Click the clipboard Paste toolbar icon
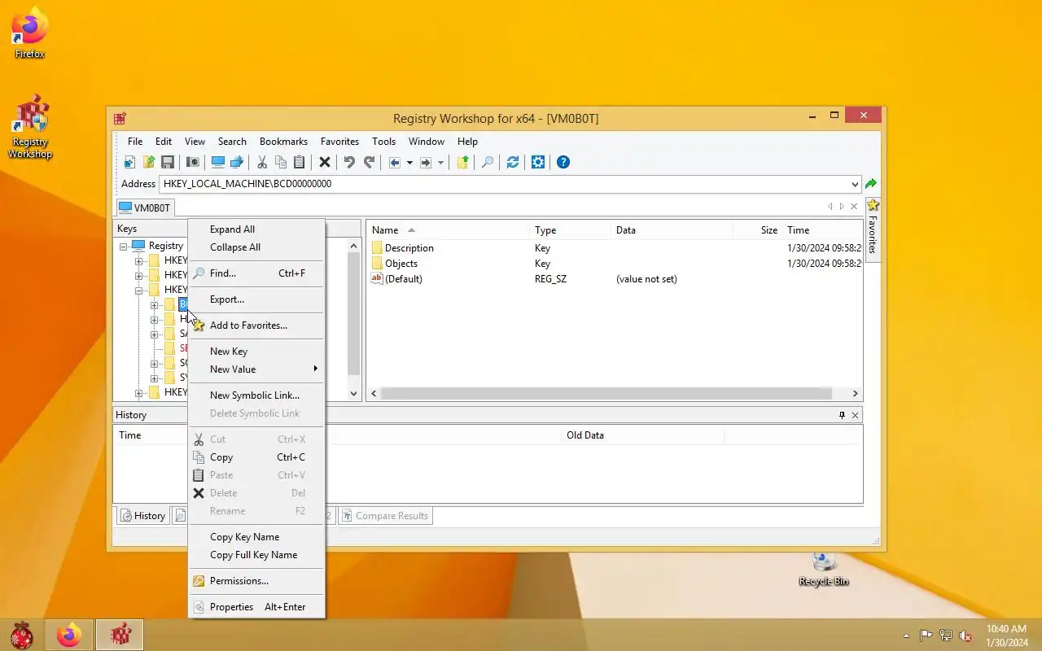Screen dimensions: 1042x651 tap(300, 163)
